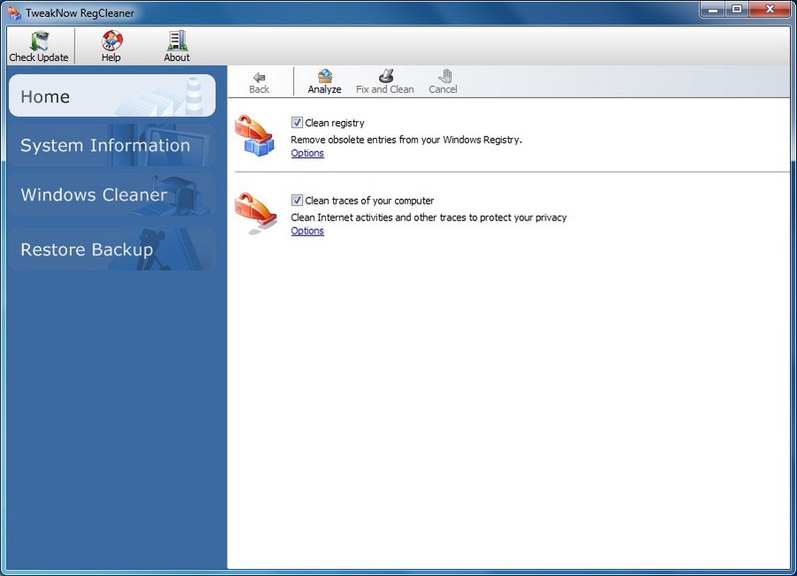797x576 pixels.
Task: Disable Clean traces of your computer
Action: [296, 200]
